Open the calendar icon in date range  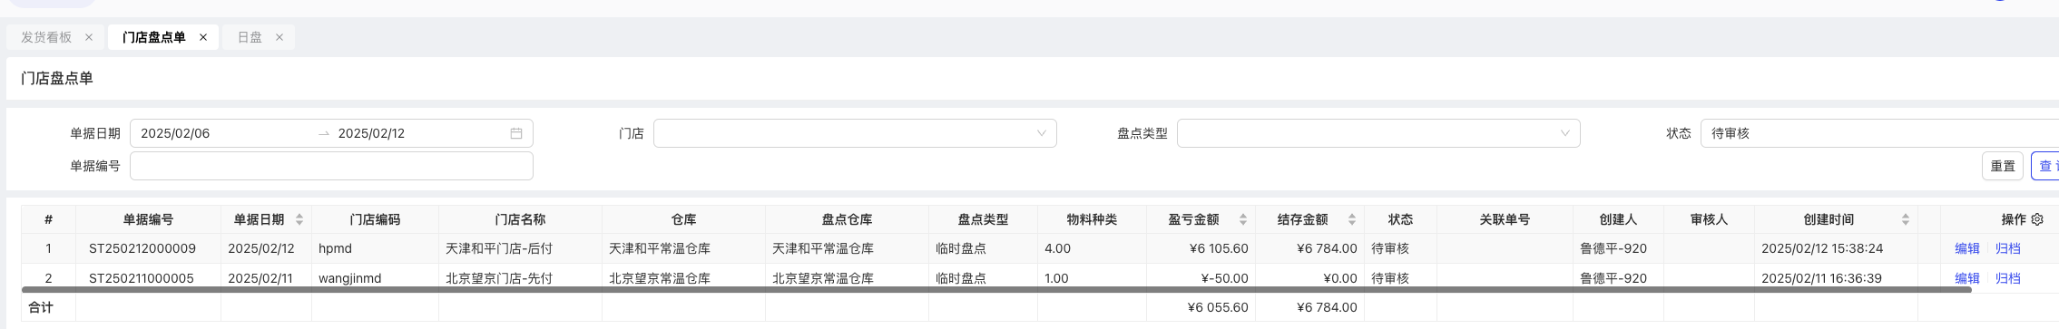(516, 133)
